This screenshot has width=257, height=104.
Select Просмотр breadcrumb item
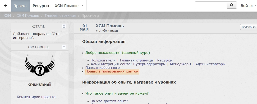90,15
